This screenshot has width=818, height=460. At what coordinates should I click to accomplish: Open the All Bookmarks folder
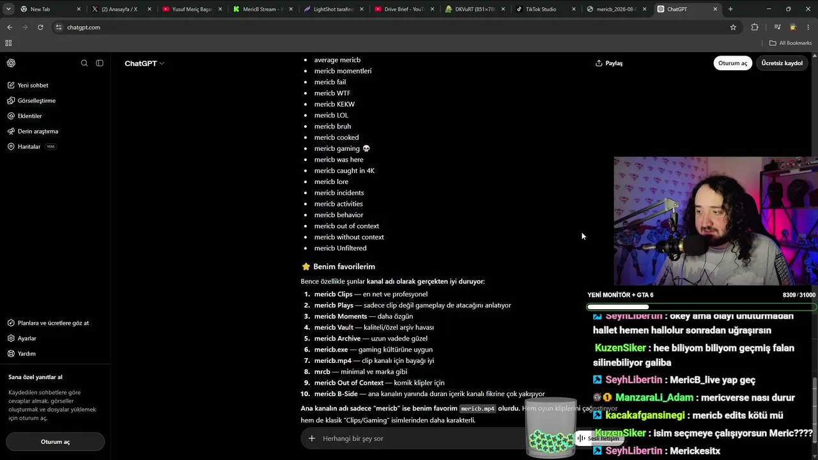point(790,43)
